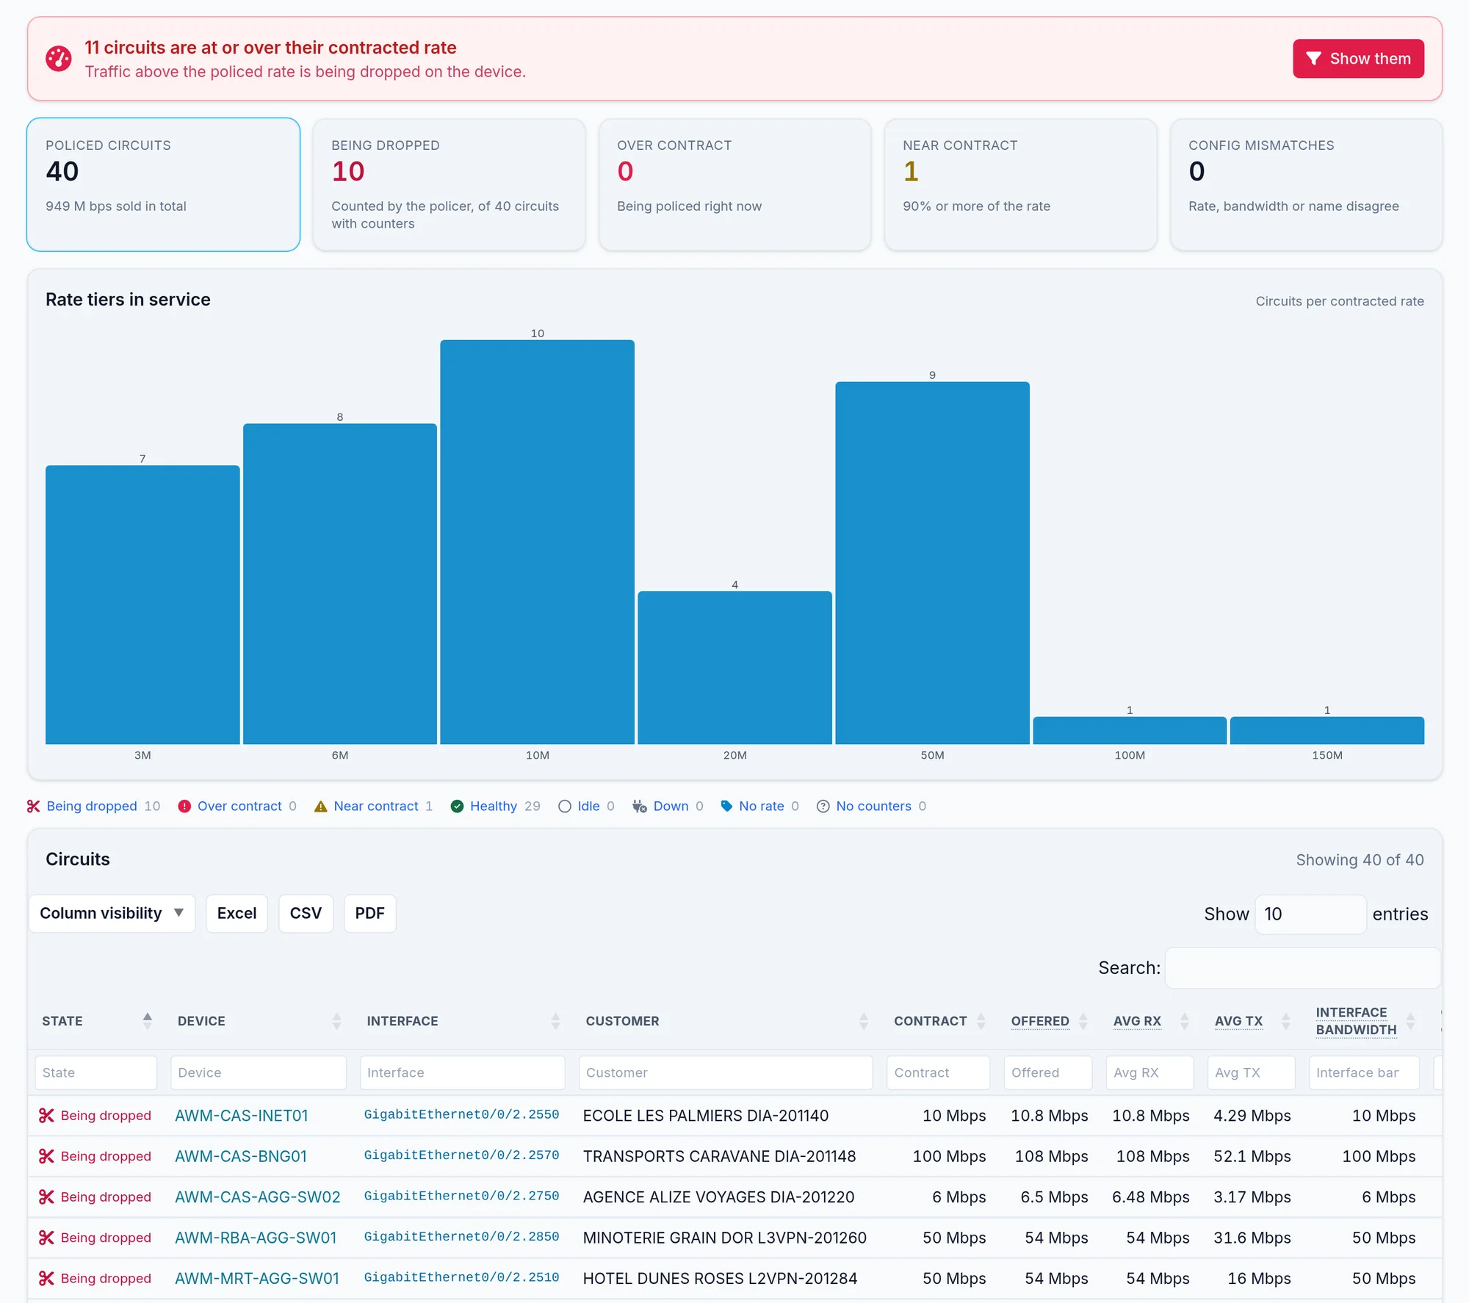The image size is (1469, 1303).
Task: Sort the Offered column with its arrows
Action: [x=1083, y=1021]
